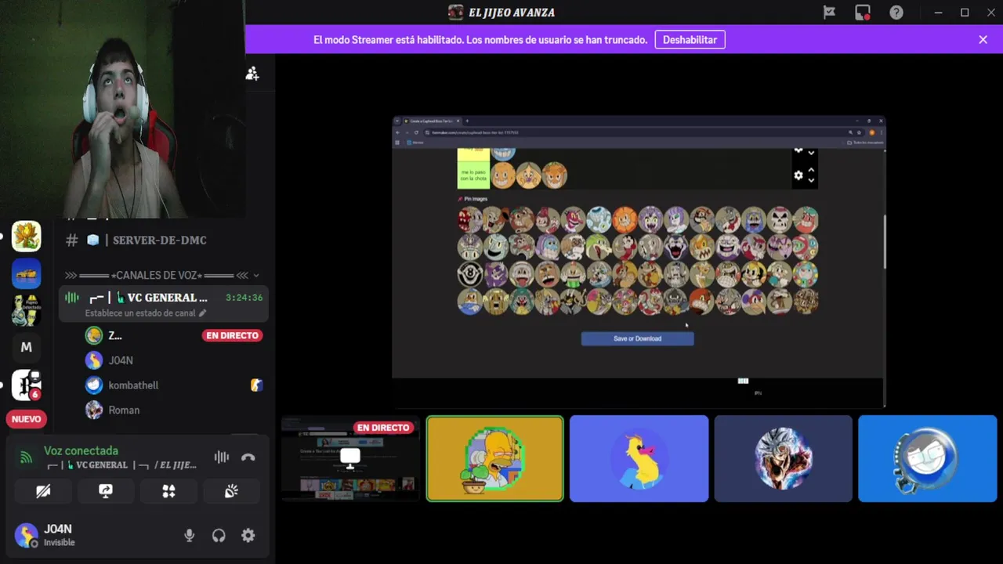Click the flag icon in title bar
The height and width of the screenshot is (564, 1003).
[x=829, y=13]
